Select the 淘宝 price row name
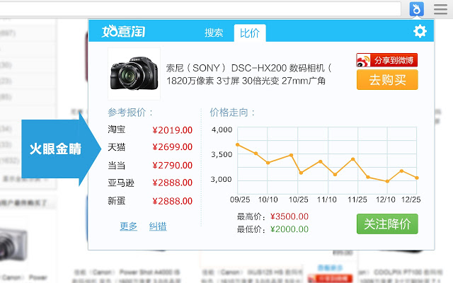Viewport: 453px width, 283px height. pyautogui.click(x=116, y=129)
